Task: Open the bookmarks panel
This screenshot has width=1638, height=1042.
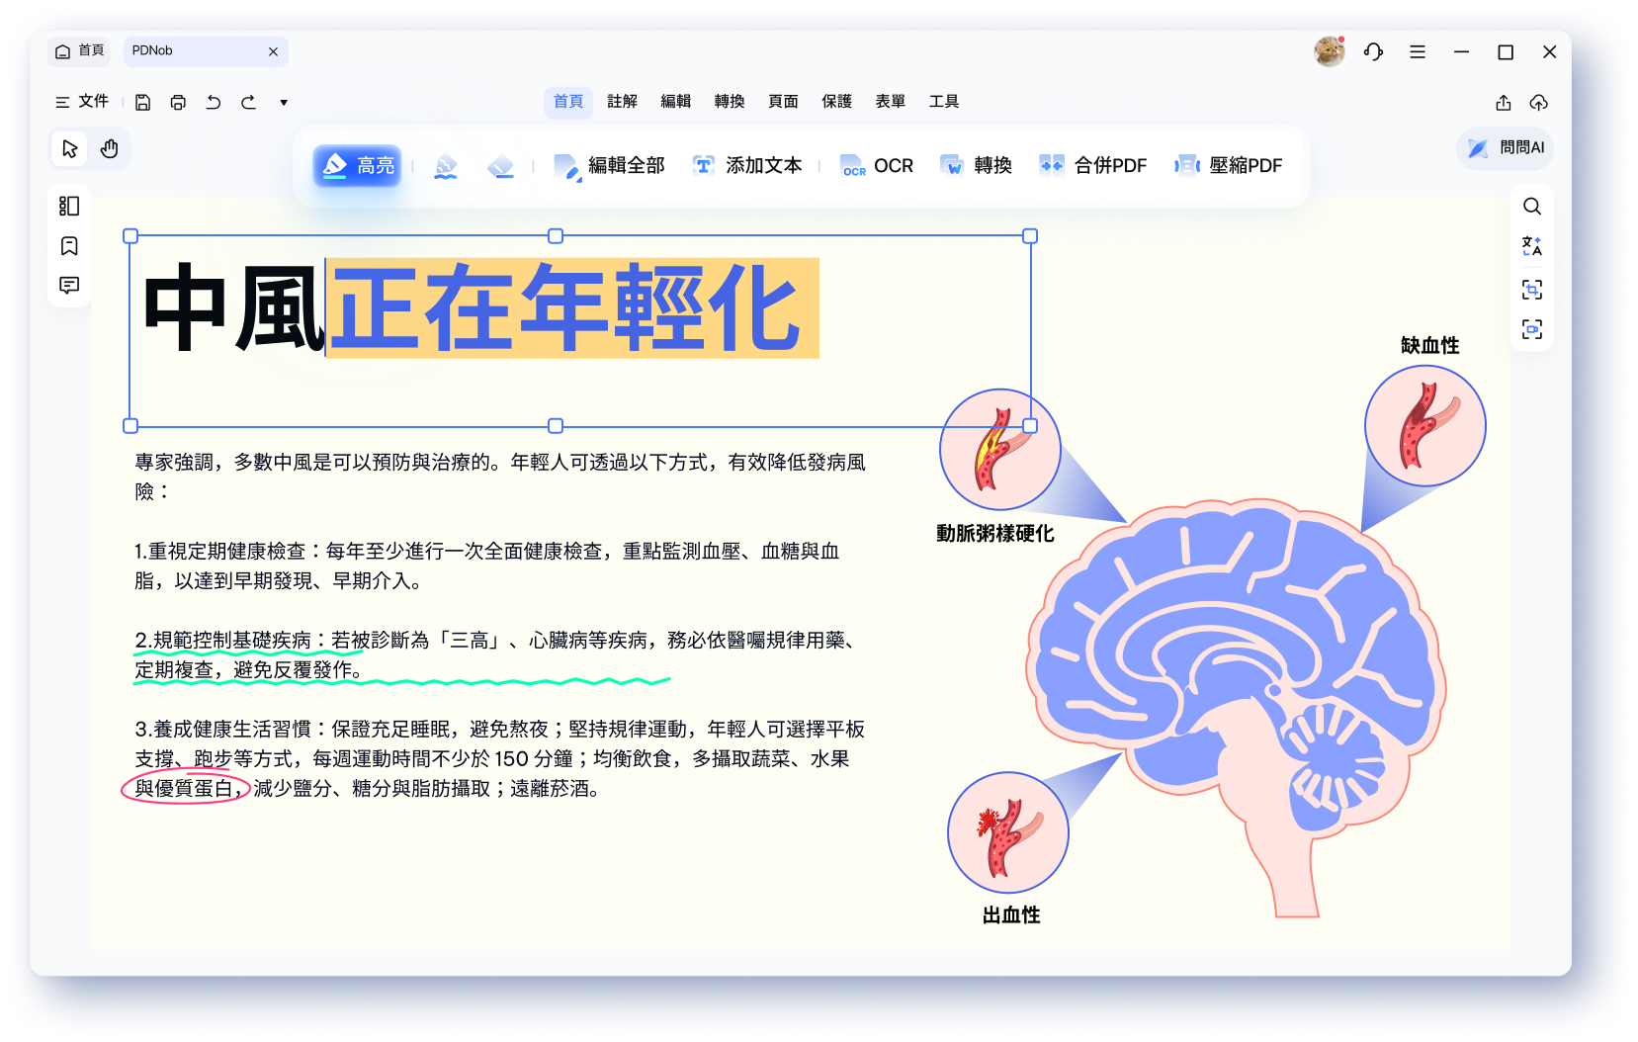Action: (69, 246)
